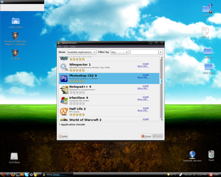Open the Network Servers globe icon
The height and width of the screenshot is (177, 221).
point(192,155)
